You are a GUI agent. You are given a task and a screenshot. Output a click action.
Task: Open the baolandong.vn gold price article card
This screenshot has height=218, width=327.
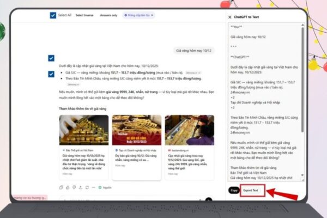click(189, 142)
